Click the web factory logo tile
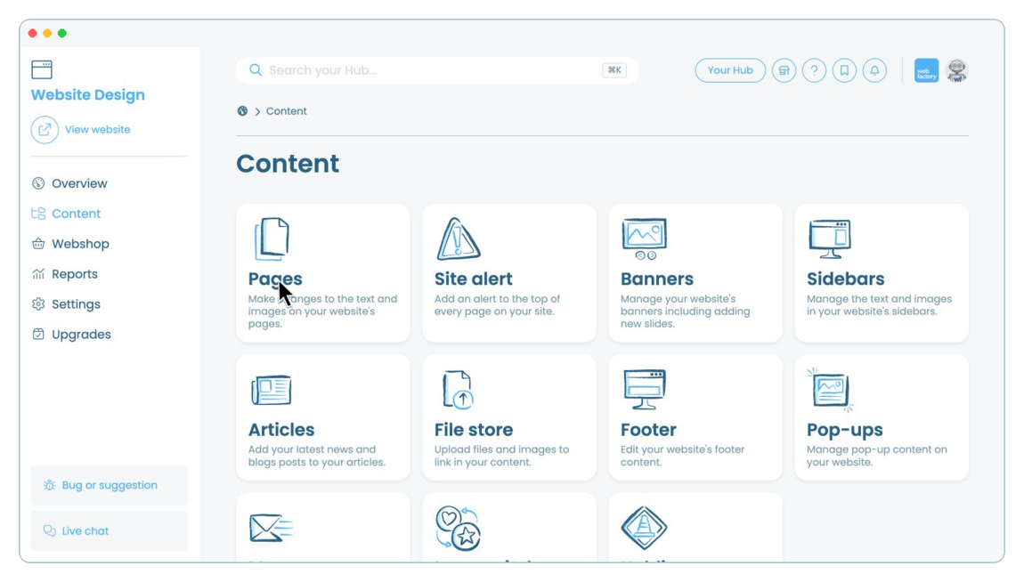 pyautogui.click(x=926, y=70)
